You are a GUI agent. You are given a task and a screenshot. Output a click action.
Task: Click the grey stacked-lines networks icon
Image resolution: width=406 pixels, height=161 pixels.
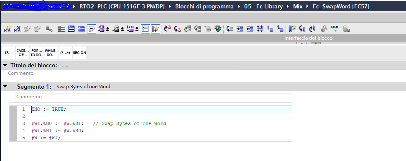pyautogui.click(x=61, y=29)
